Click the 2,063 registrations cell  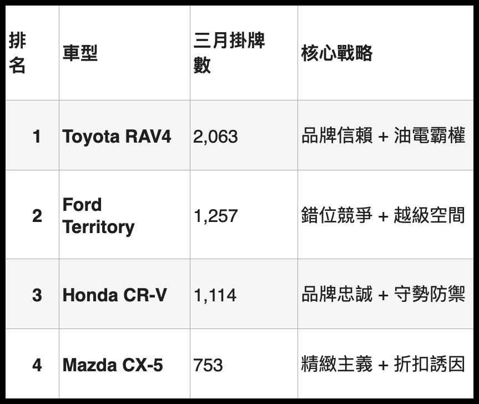coord(215,136)
